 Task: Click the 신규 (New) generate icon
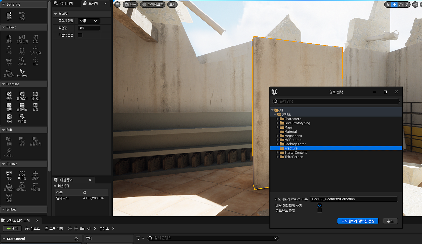point(9,15)
